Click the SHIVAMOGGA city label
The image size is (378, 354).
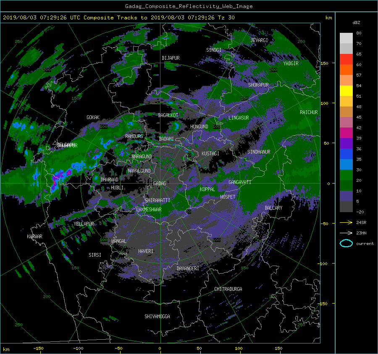point(157,316)
